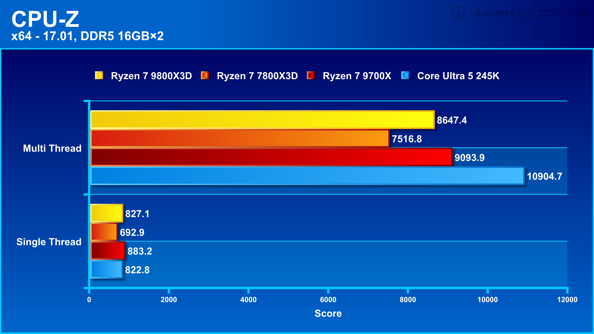Select the Core Ultra 5 245K legend label
This screenshot has height=334, width=594.
(x=458, y=76)
